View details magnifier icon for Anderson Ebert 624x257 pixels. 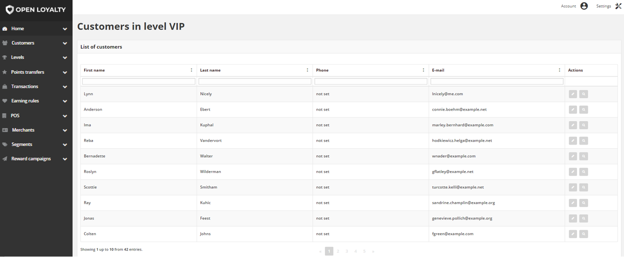(584, 110)
